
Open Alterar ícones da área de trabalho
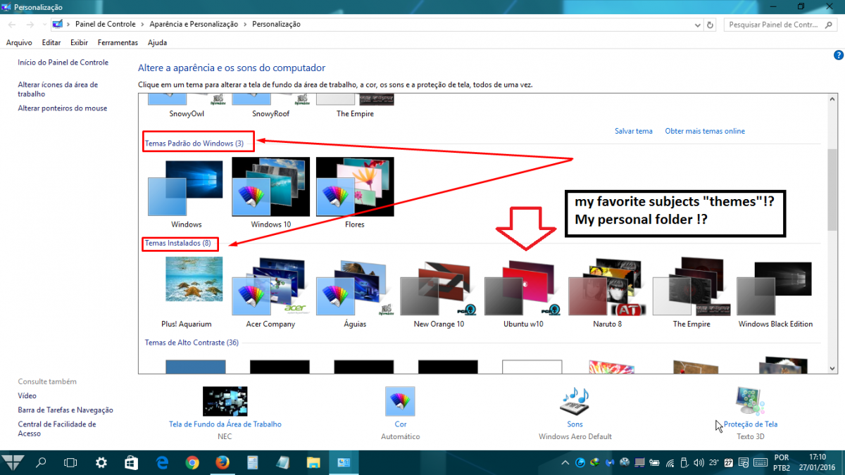coord(58,89)
